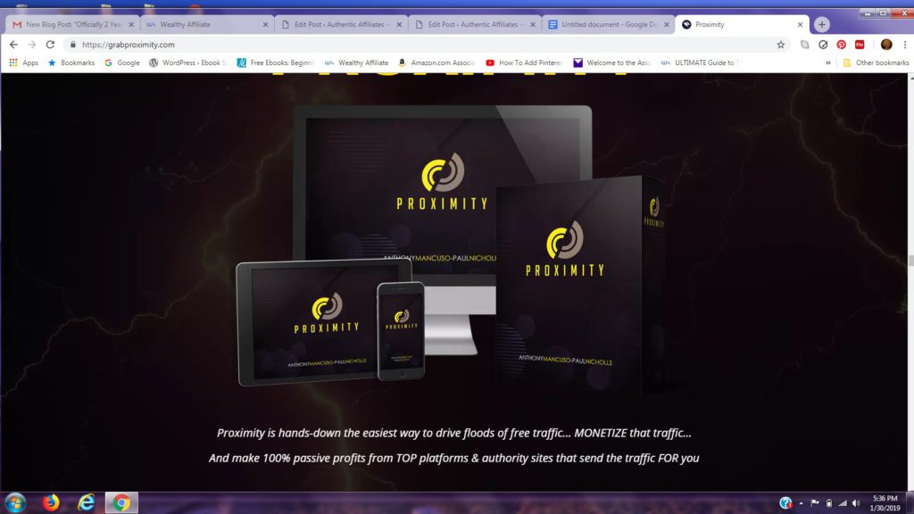This screenshot has height=514, width=914.
Task: Open the Windows Start orb
Action: (15, 502)
